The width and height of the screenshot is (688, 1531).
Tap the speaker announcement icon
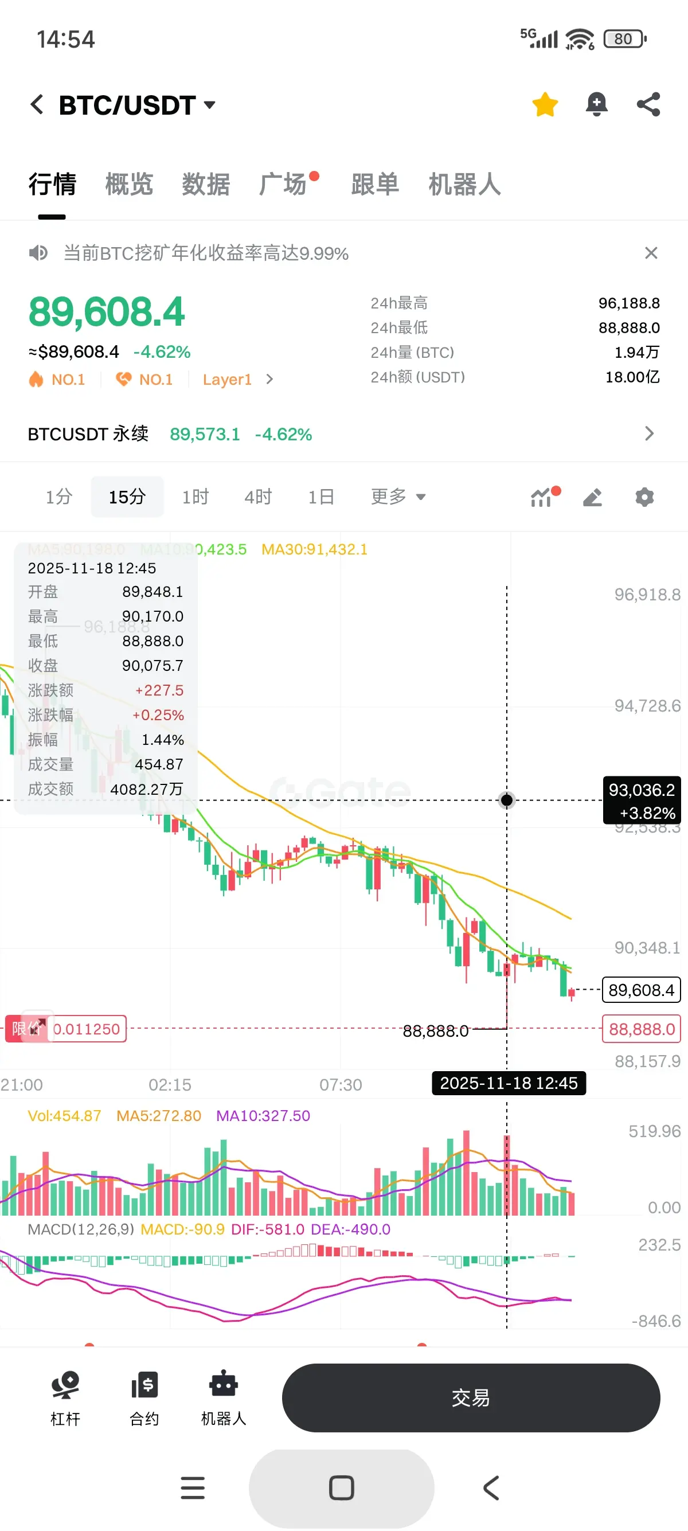[x=38, y=253]
